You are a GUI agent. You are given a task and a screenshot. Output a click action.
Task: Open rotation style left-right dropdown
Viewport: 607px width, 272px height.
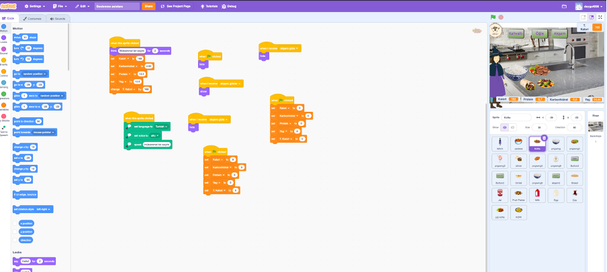[x=44, y=209]
